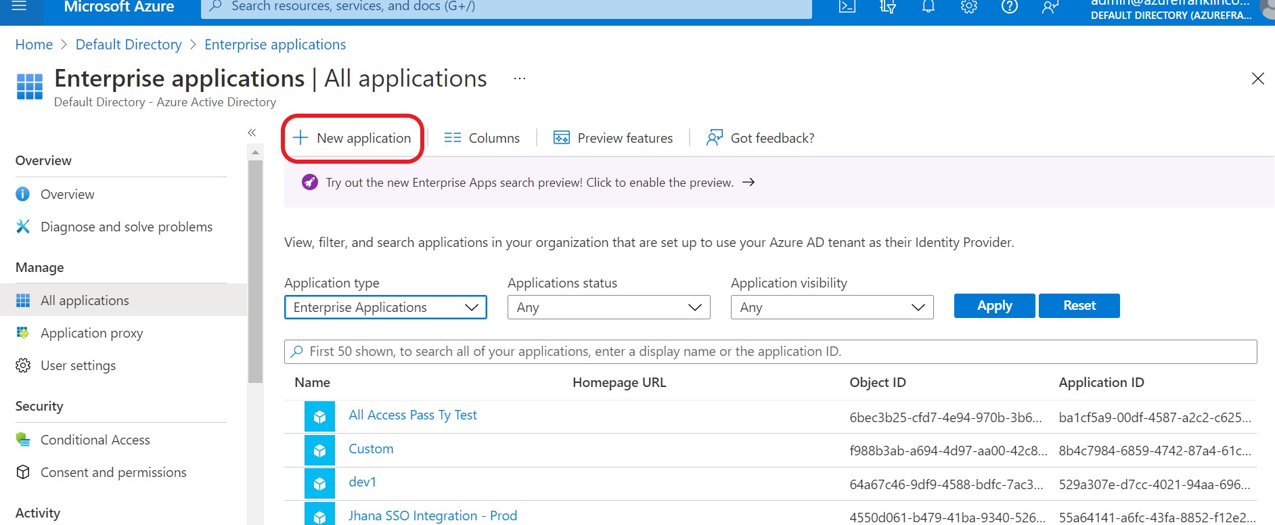
Task: Open the notifications bell
Action: [x=929, y=7]
